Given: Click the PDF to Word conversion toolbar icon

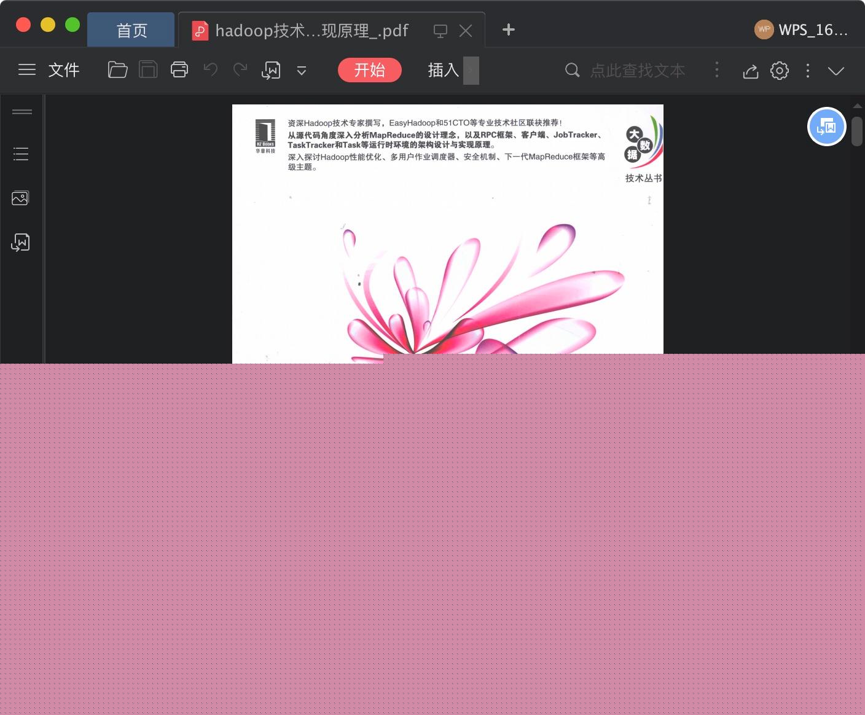Looking at the screenshot, I should point(270,70).
